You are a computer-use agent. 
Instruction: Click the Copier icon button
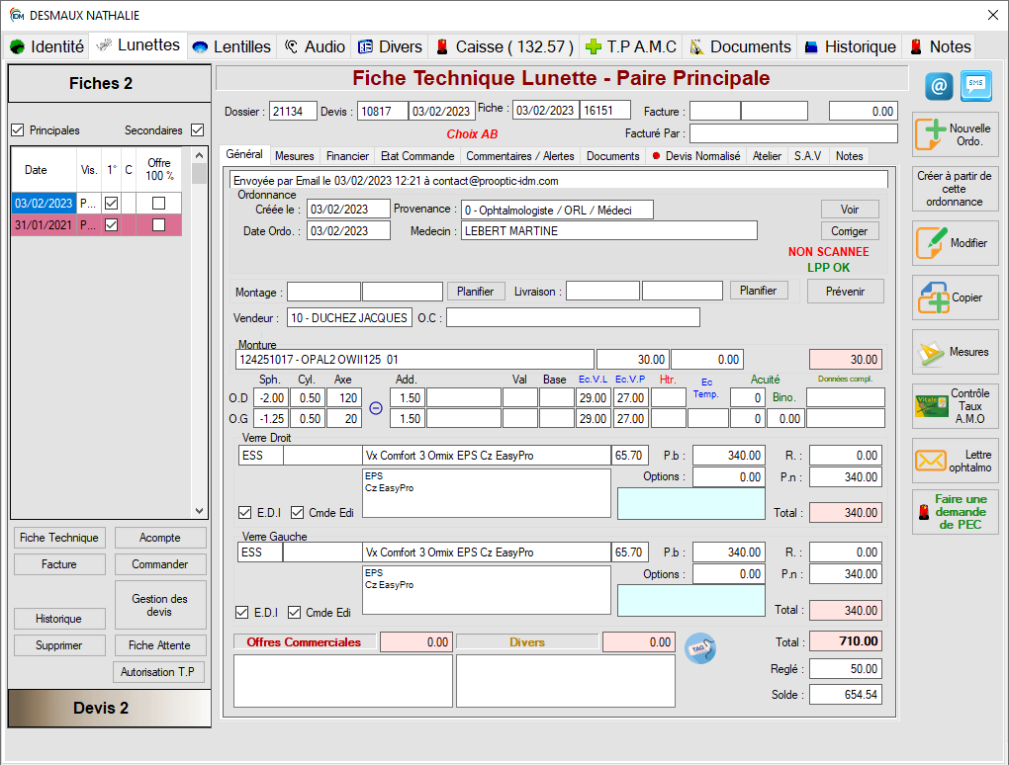click(955, 297)
